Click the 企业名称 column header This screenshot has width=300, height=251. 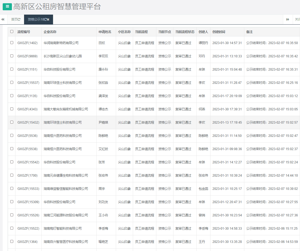[50, 32]
